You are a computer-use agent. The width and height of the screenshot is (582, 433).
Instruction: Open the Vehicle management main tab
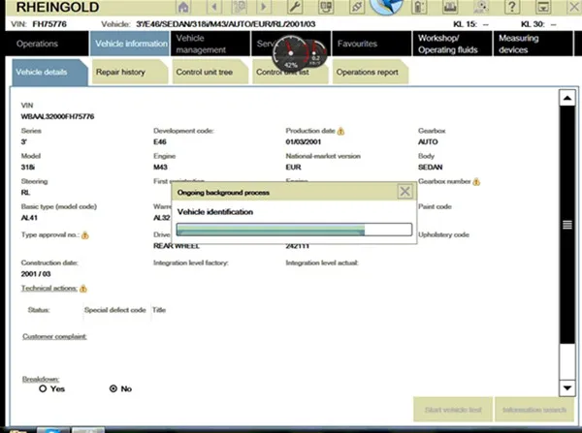click(210, 44)
